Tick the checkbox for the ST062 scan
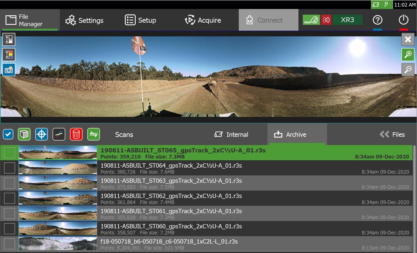Viewport: 417px width, 253px height. [x=9, y=198]
